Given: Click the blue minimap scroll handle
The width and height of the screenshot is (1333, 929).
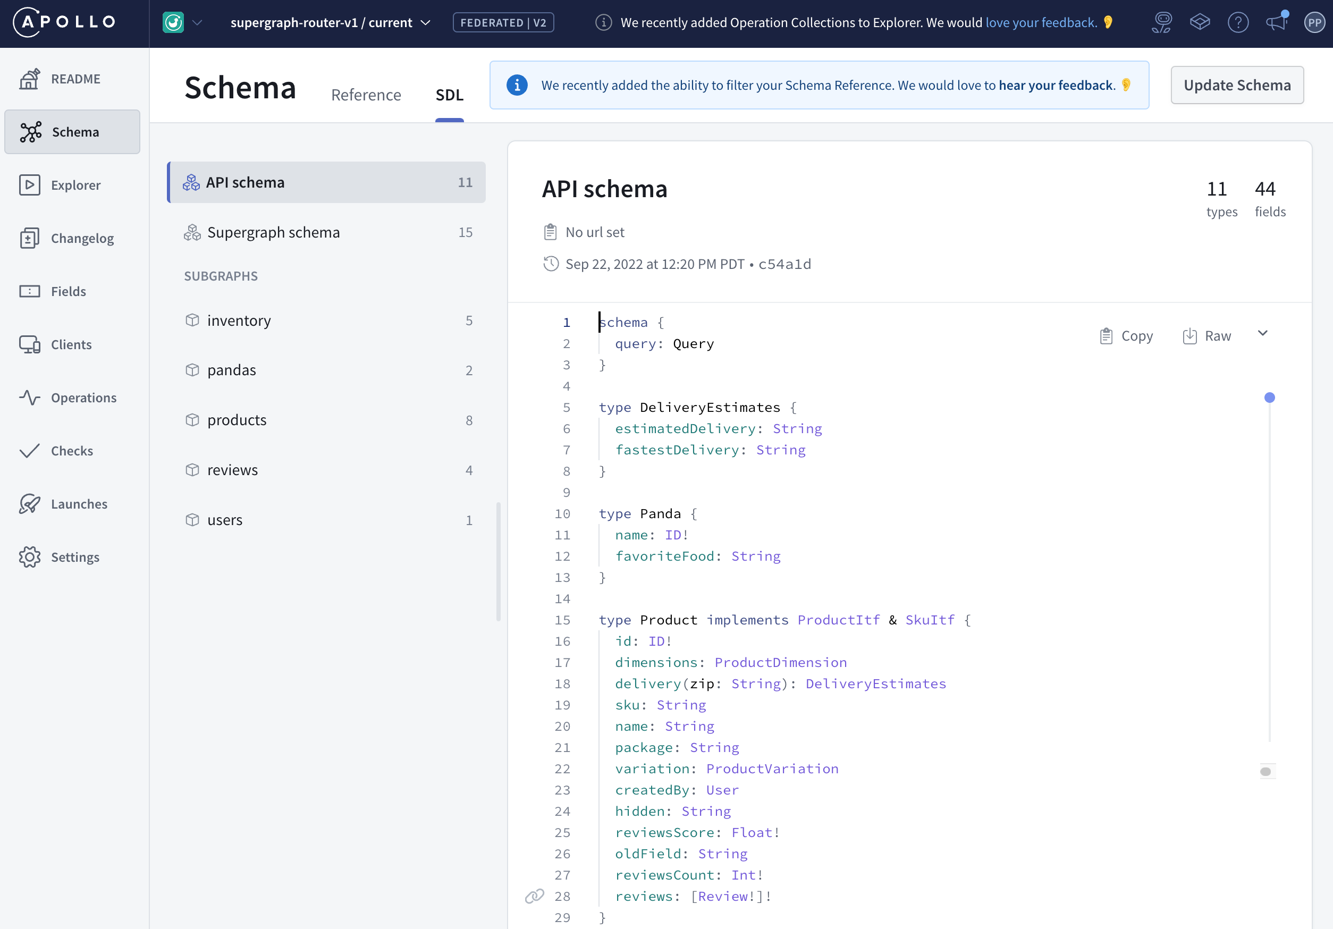Looking at the screenshot, I should point(1269,398).
